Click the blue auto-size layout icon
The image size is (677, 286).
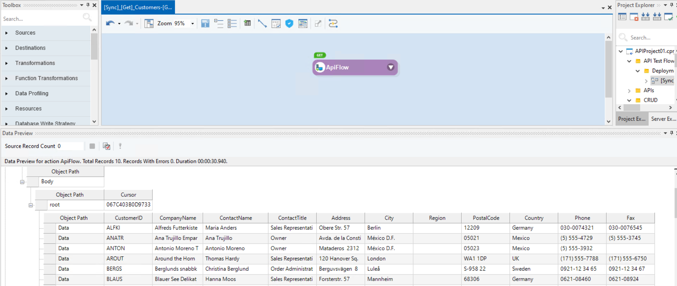pos(205,24)
